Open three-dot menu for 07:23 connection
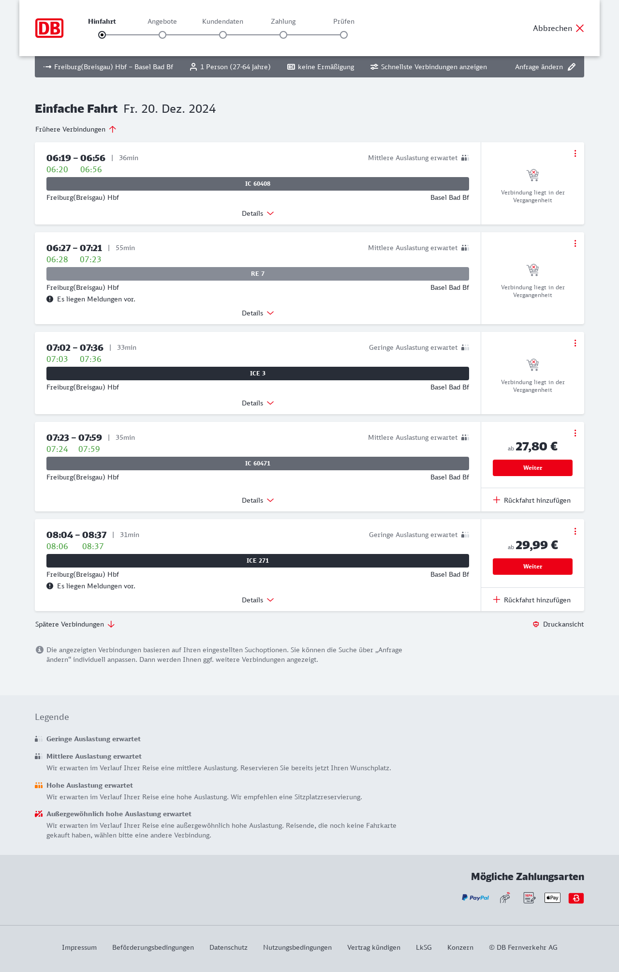Image resolution: width=619 pixels, height=972 pixels. point(575,433)
